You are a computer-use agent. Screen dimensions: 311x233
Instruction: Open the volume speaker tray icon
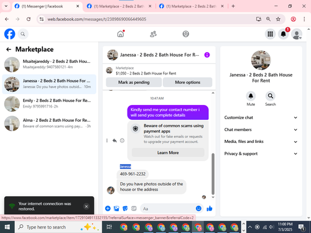click(x=271, y=227)
